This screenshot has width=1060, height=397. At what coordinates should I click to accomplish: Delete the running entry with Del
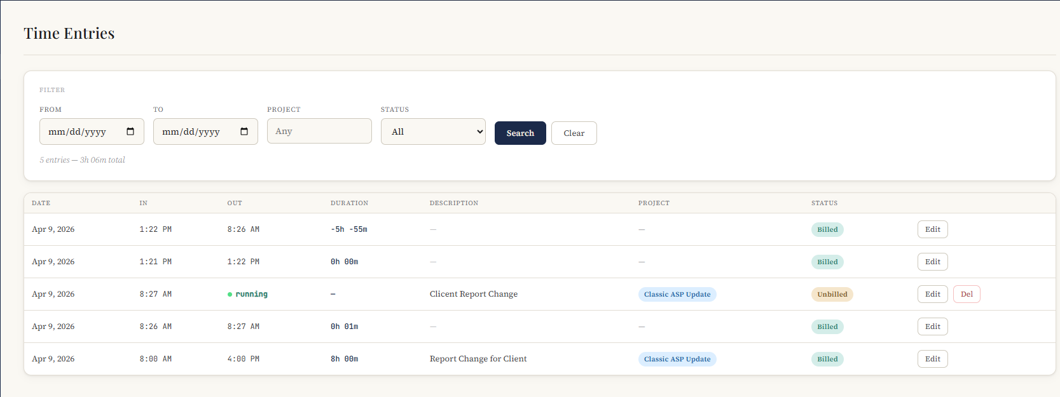(967, 294)
